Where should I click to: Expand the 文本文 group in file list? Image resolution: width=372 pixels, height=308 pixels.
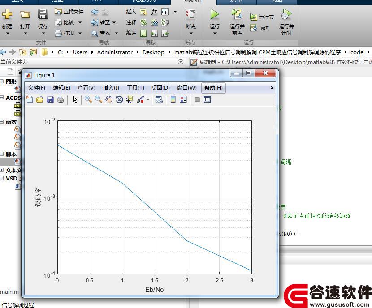click(2, 170)
